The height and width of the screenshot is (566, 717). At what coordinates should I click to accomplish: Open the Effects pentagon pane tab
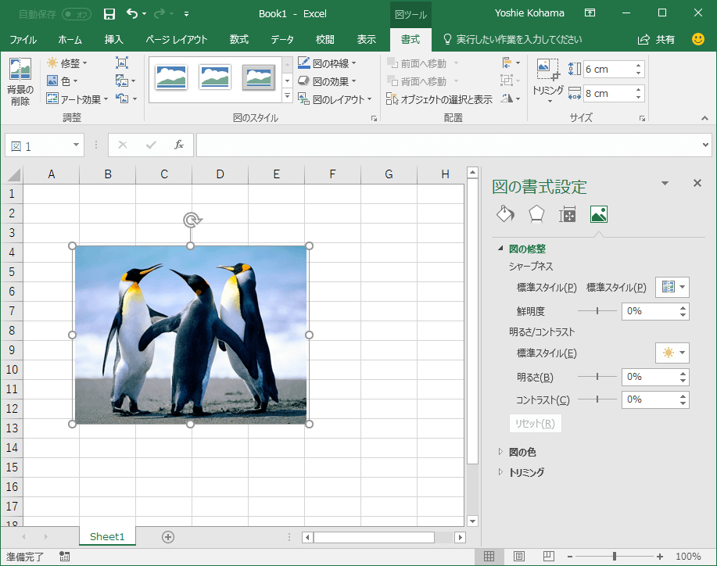(x=536, y=214)
